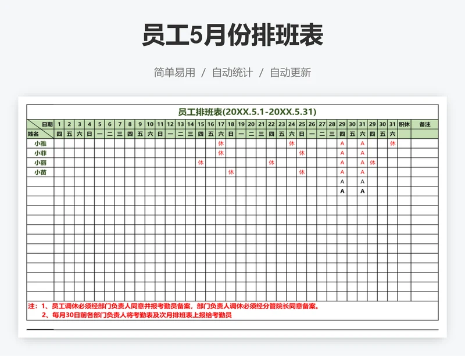The image size is (465, 356).
Task: Click date header 24
Action: pos(292,124)
